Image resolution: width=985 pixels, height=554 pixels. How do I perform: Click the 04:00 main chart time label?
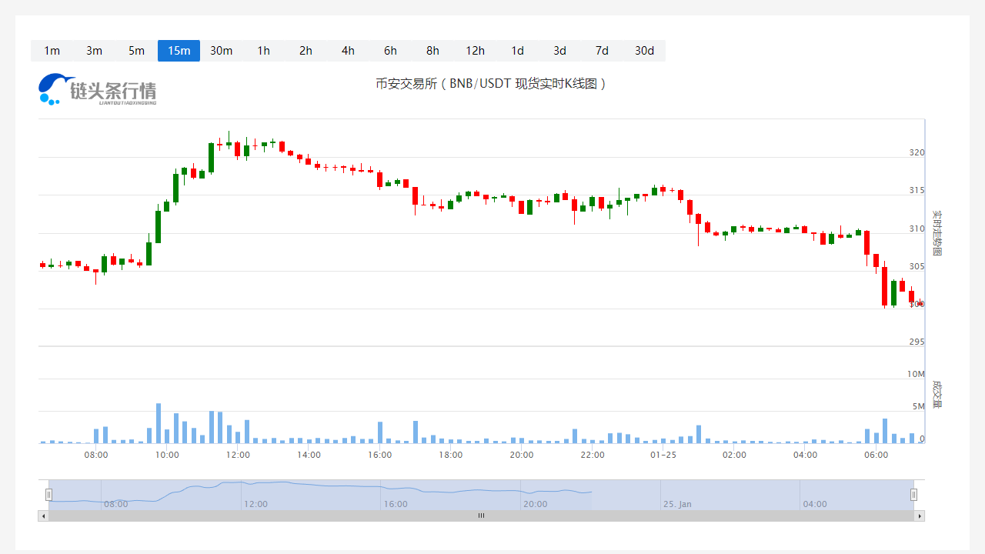click(x=806, y=455)
